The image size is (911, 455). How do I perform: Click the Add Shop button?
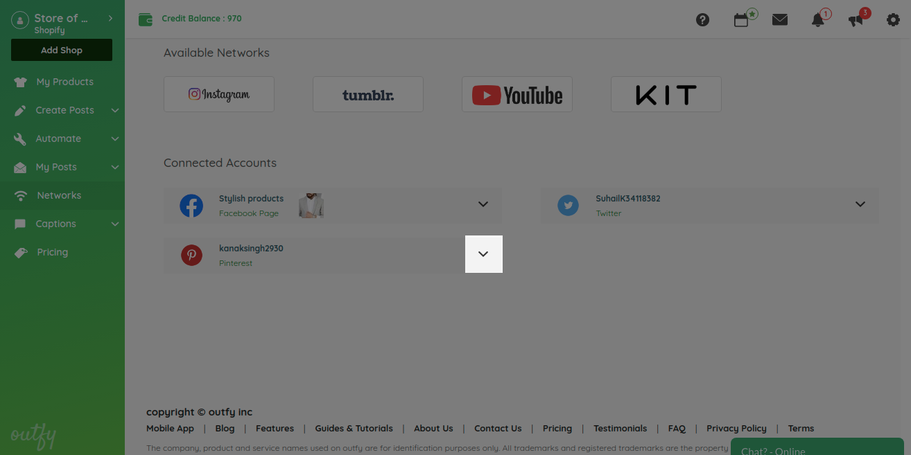62,50
